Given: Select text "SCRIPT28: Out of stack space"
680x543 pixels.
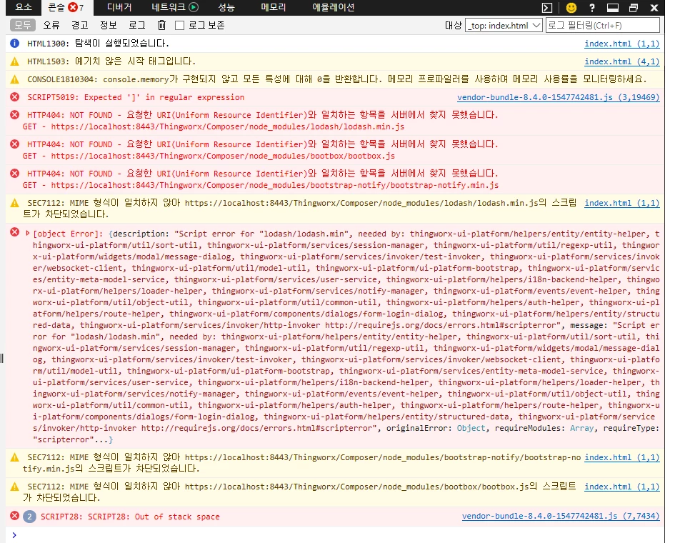Looking at the screenshot, I should point(154,517).
